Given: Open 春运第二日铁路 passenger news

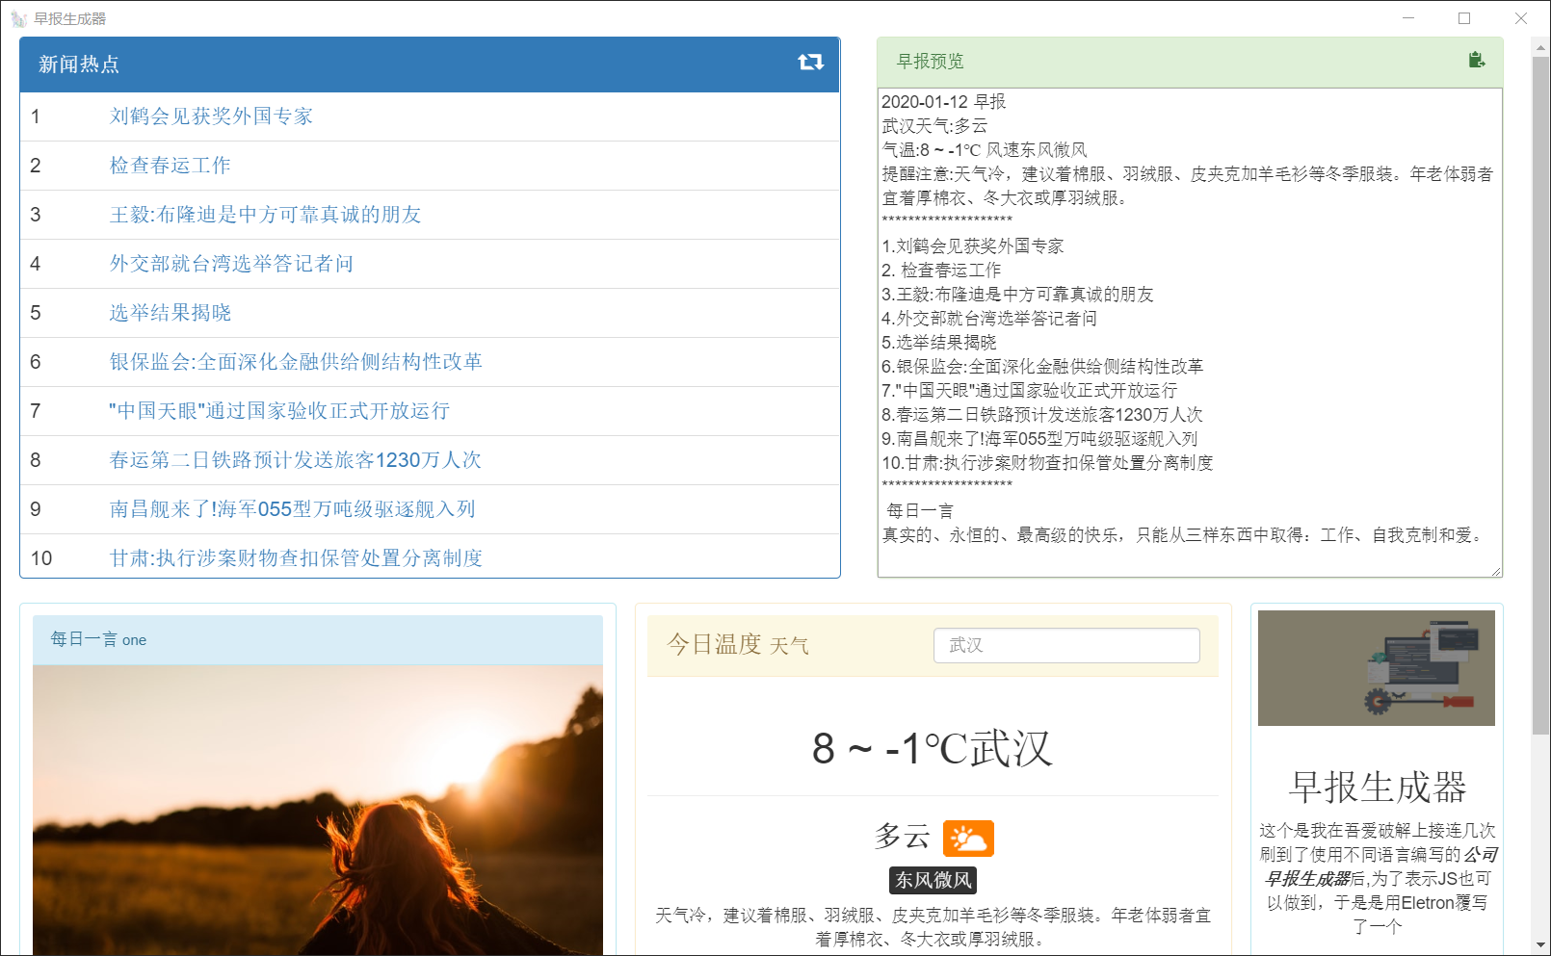Looking at the screenshot, I should point(297,460).
